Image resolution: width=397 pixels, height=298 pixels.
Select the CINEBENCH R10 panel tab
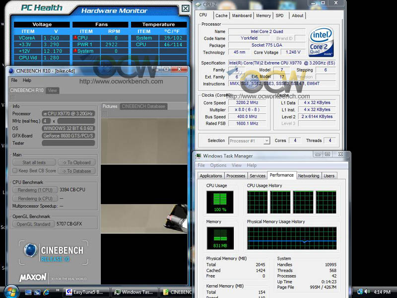tap(27, 90)
